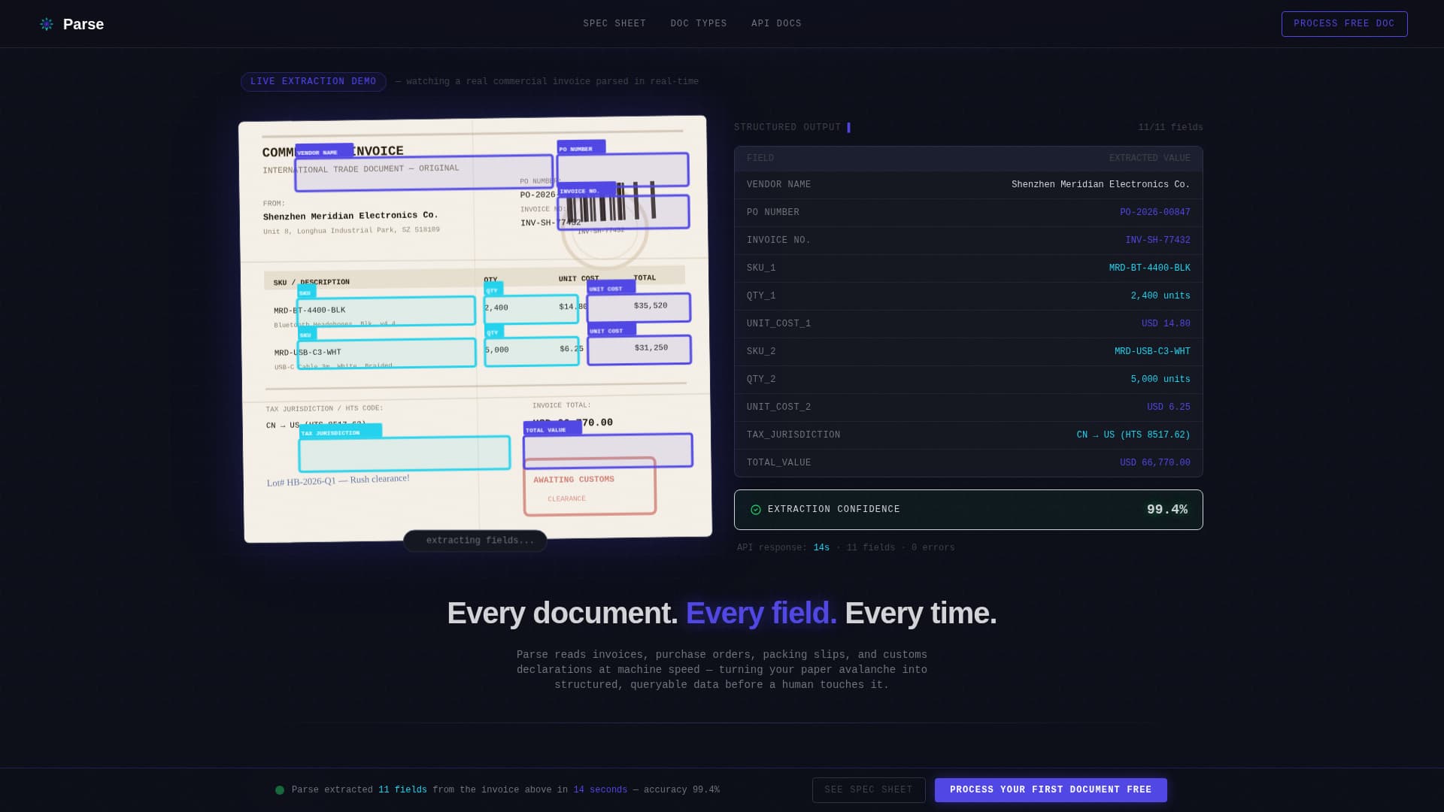The height and width of the screenshot is (812, 1444).
Task: Click the TOTAL VALUE tag on invoice
Action: (x=552, y=429)
